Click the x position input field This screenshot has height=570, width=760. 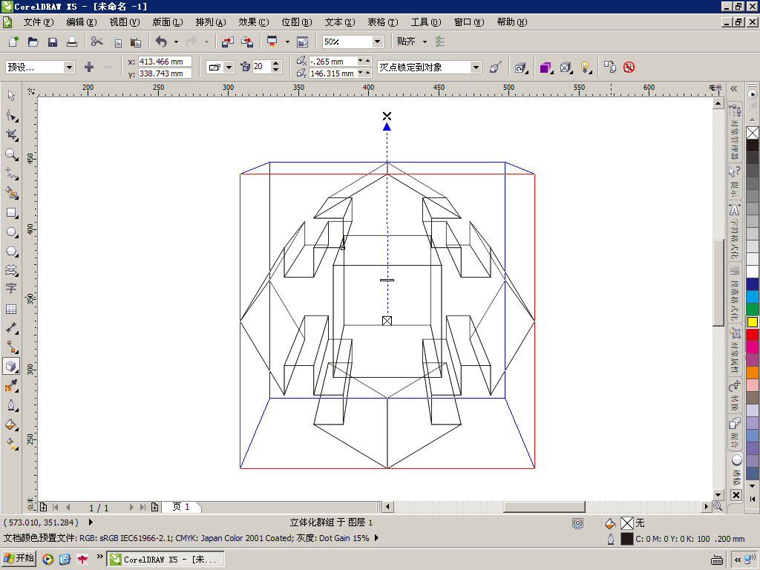click(165, 62)
